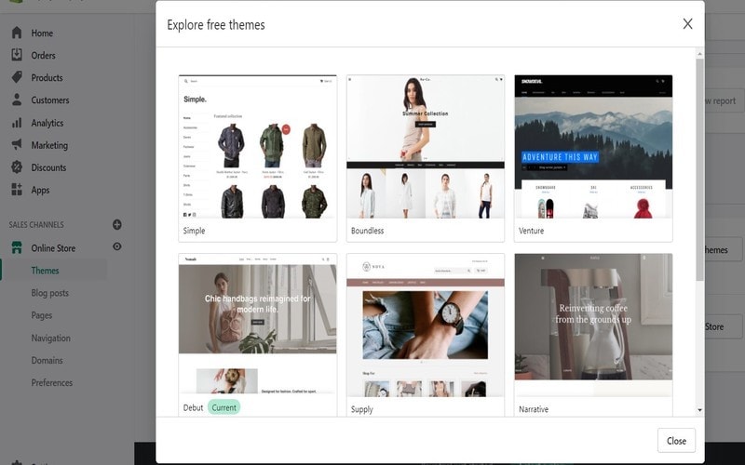Click the Marketing megaphone icon
The width and height of the screenshot is (745, 465).
click(x=17, y=145)
